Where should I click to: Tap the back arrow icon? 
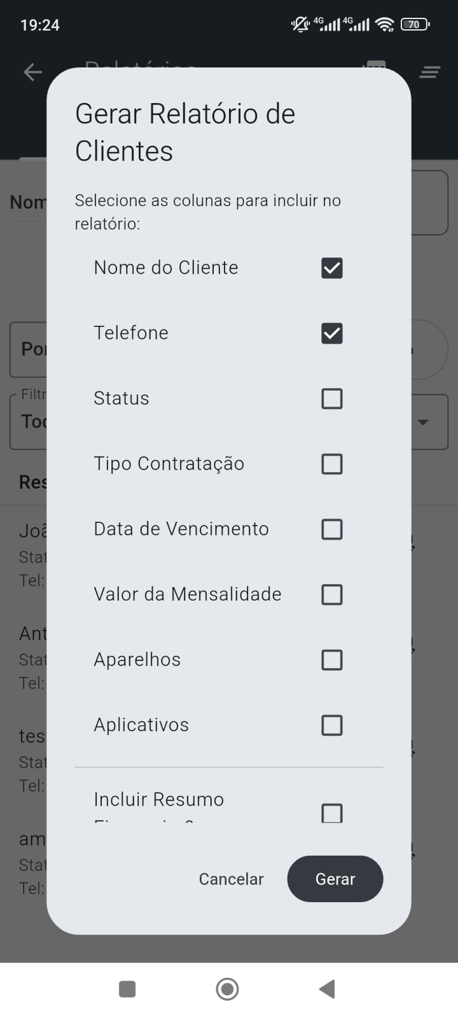[32, 72]
